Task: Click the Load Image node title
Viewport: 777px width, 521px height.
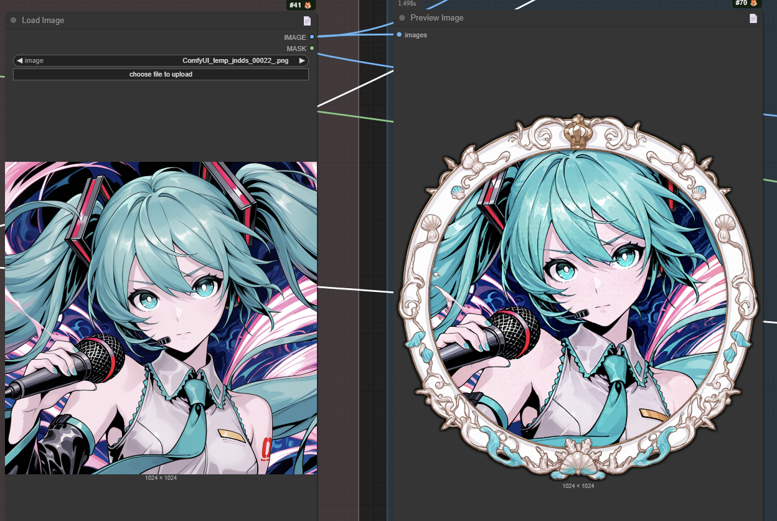Action: pyautogui.click(x=43, y=21)
